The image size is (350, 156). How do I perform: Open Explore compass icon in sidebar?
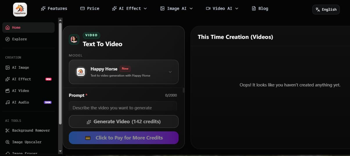coord(8,39)
